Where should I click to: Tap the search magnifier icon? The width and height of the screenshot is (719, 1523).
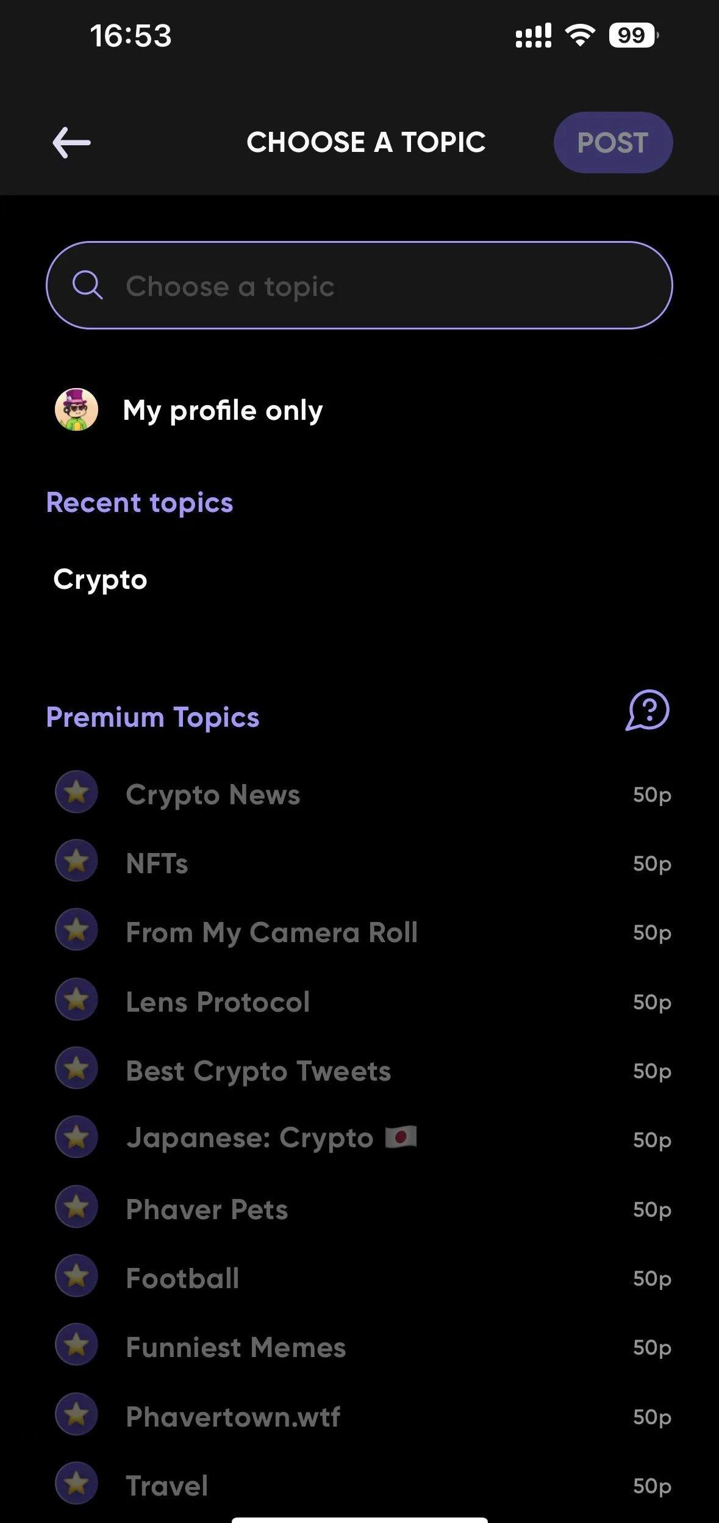tap(87, 285)
